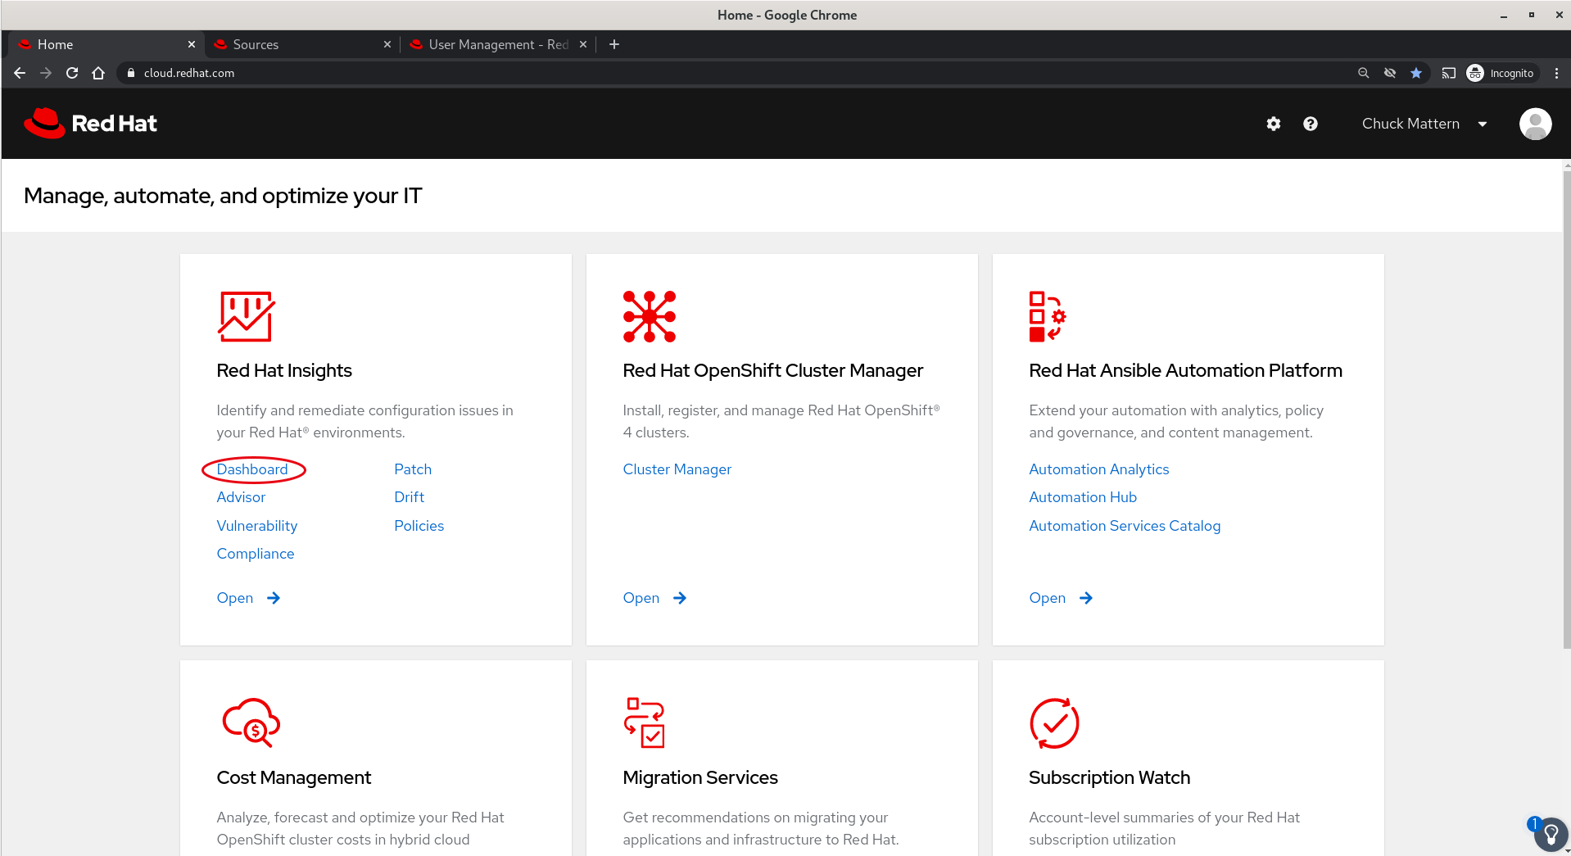Close the Home tab

pos(192,44)
